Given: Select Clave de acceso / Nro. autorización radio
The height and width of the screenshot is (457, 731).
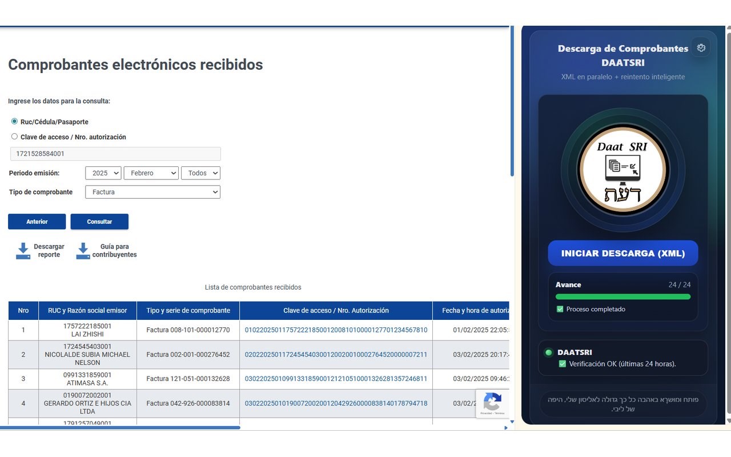Looking at the screenshot, I should coord(14,136).
